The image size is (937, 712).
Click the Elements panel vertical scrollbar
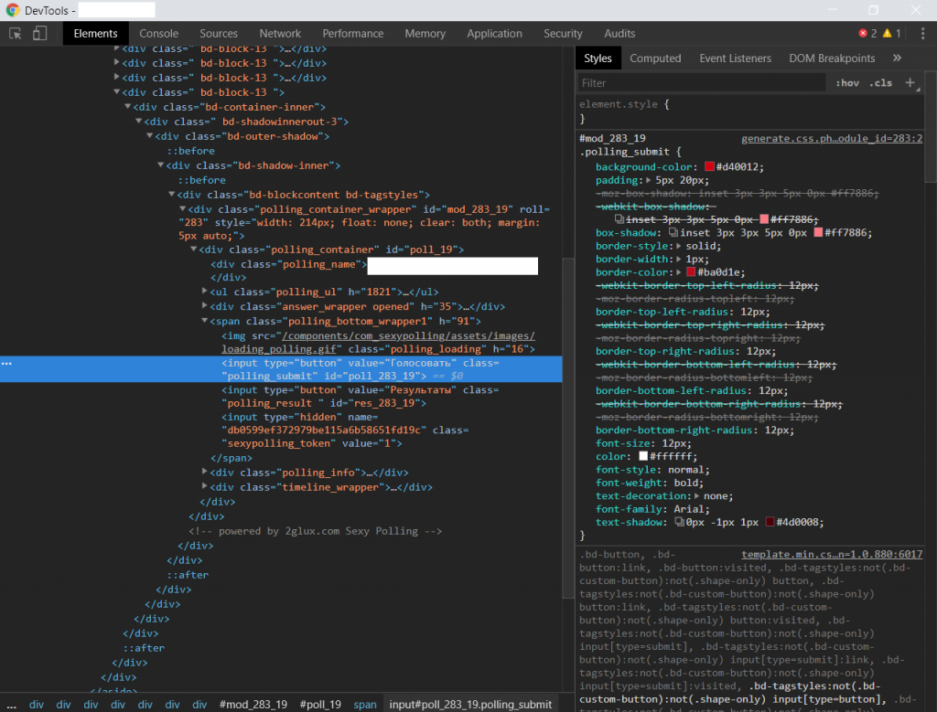pos(567,428)
